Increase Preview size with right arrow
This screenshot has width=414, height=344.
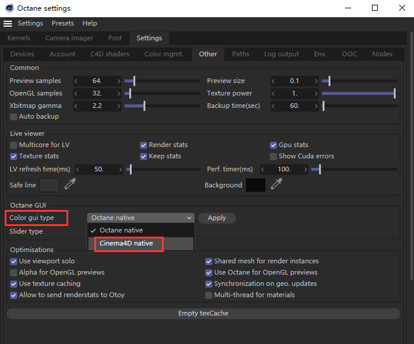(316, 81)
